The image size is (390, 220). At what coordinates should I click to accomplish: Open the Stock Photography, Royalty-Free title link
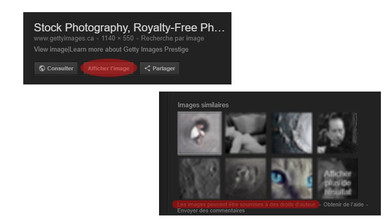[129, 27]
